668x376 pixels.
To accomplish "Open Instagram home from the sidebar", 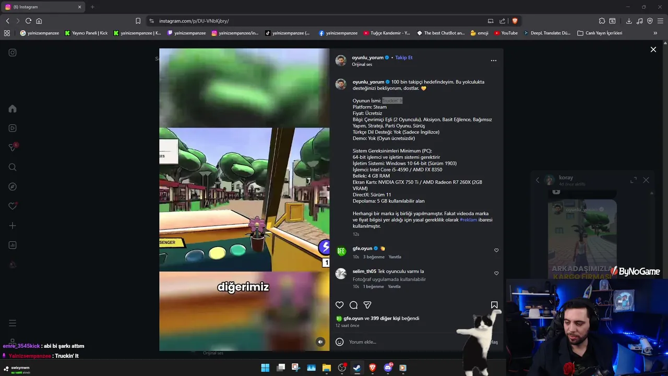I will point(13,109).
